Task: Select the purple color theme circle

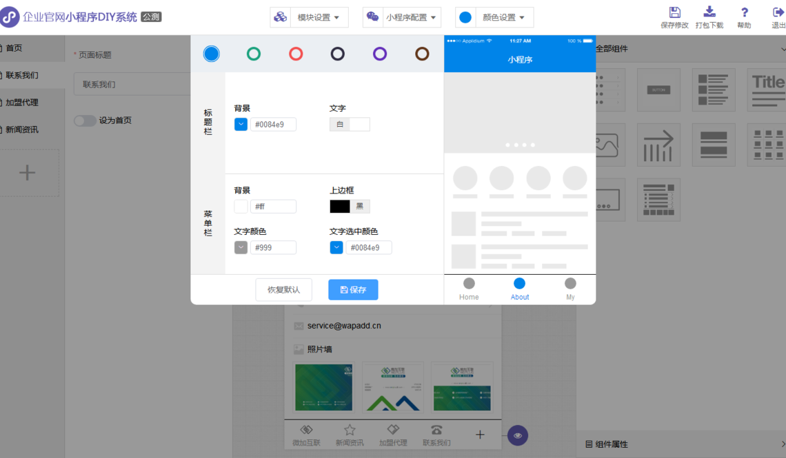Action: click(380, 54)
